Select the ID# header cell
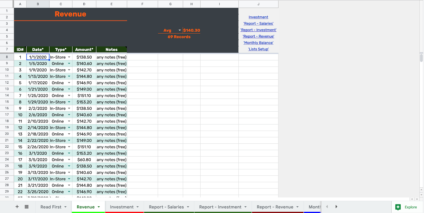The height and width of the screenshot is (213, 424). click(20, 49)
